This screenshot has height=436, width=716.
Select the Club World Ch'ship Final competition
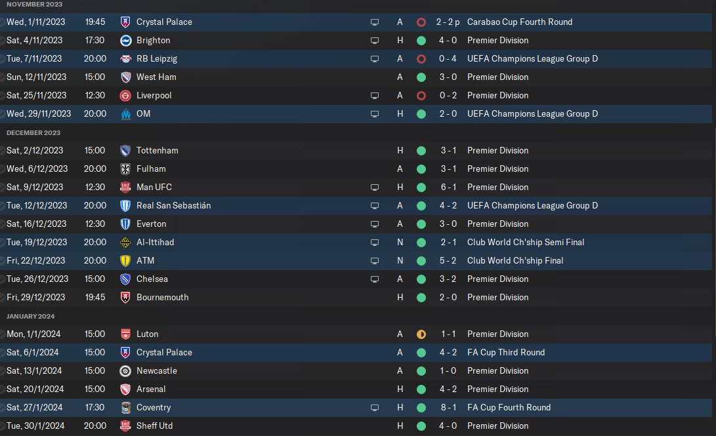pos(515,260)
